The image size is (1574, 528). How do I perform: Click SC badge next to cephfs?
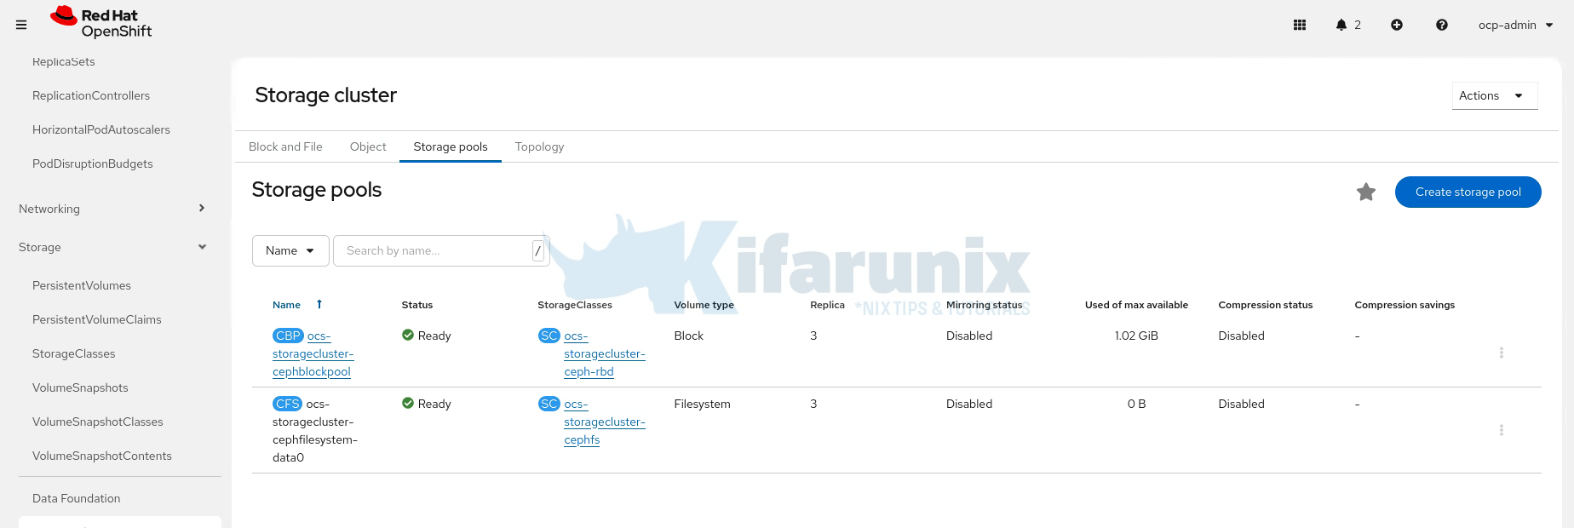(549, 404)
